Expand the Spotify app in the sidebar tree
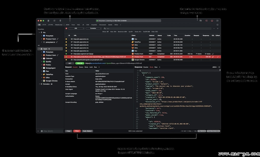260x157 pixels. pos(42,61)
